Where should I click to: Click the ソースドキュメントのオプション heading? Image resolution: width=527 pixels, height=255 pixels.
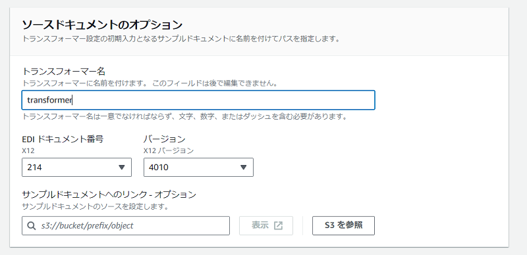coord(102,25)
